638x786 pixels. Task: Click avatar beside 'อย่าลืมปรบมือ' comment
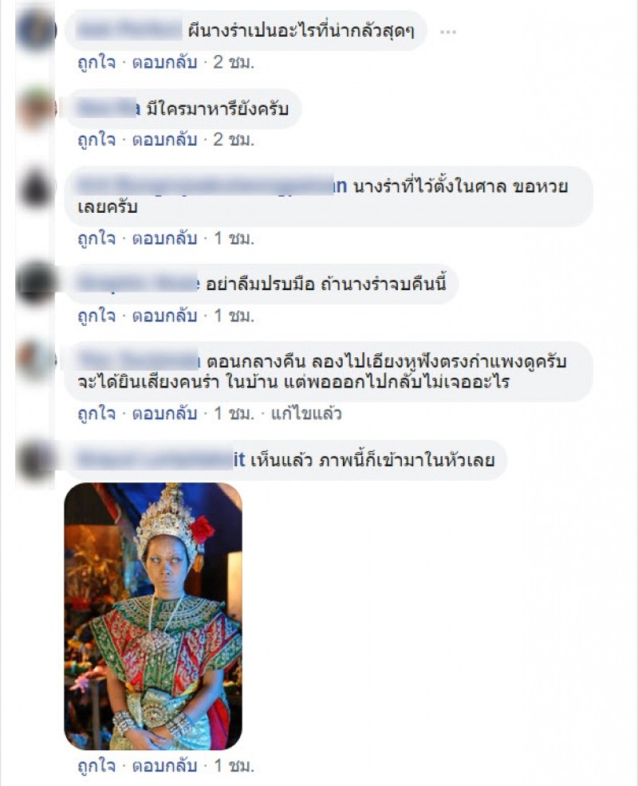[x=35, y=284]
